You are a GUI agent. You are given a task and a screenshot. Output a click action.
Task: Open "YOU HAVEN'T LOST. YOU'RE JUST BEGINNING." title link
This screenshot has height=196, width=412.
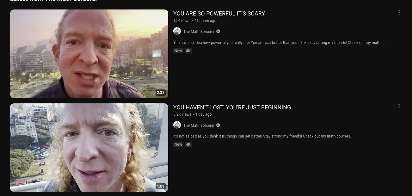click(233, 107)
